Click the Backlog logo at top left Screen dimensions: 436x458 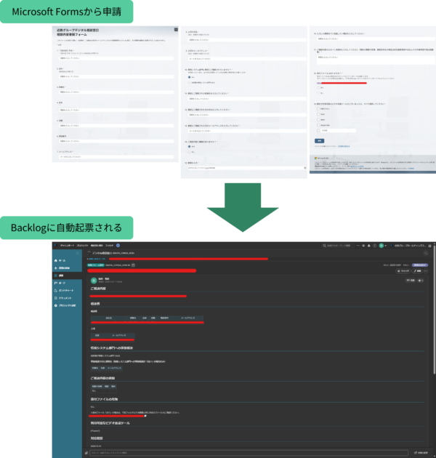tap(54, 246)
